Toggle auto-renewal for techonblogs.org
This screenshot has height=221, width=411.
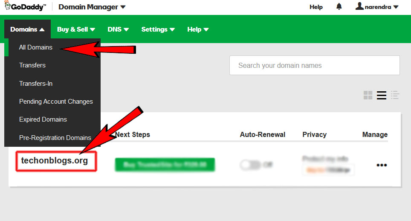tap(250, 165)
